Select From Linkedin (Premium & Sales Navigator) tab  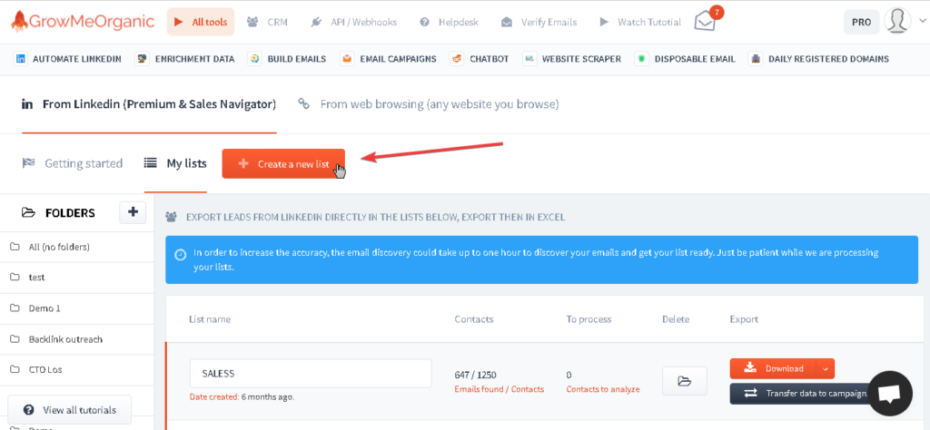(149, 104)
